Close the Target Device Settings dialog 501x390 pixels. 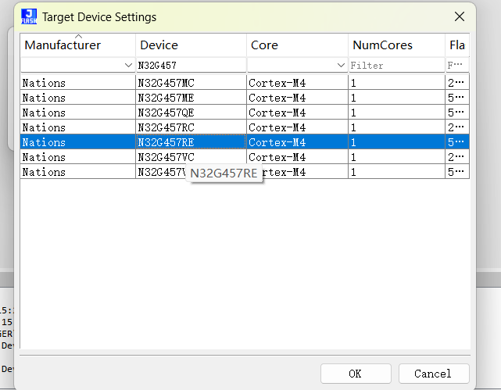(459, 16)
